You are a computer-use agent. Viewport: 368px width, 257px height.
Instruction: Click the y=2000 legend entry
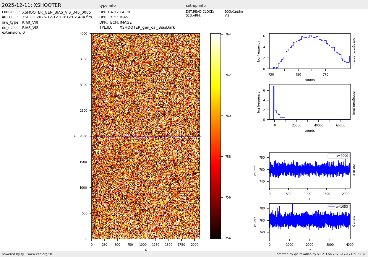pyautogui.click(x=338, y=156)
